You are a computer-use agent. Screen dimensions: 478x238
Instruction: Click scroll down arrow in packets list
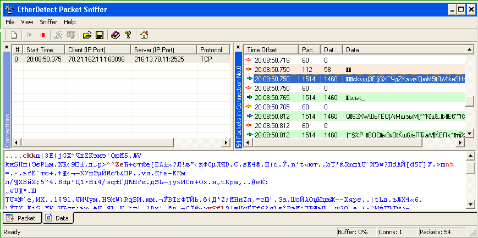[x=470, y=133]
